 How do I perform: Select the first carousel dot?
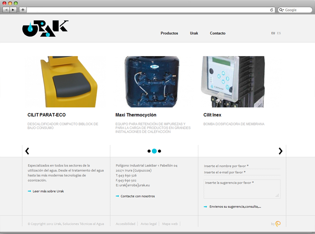point(149,151)
